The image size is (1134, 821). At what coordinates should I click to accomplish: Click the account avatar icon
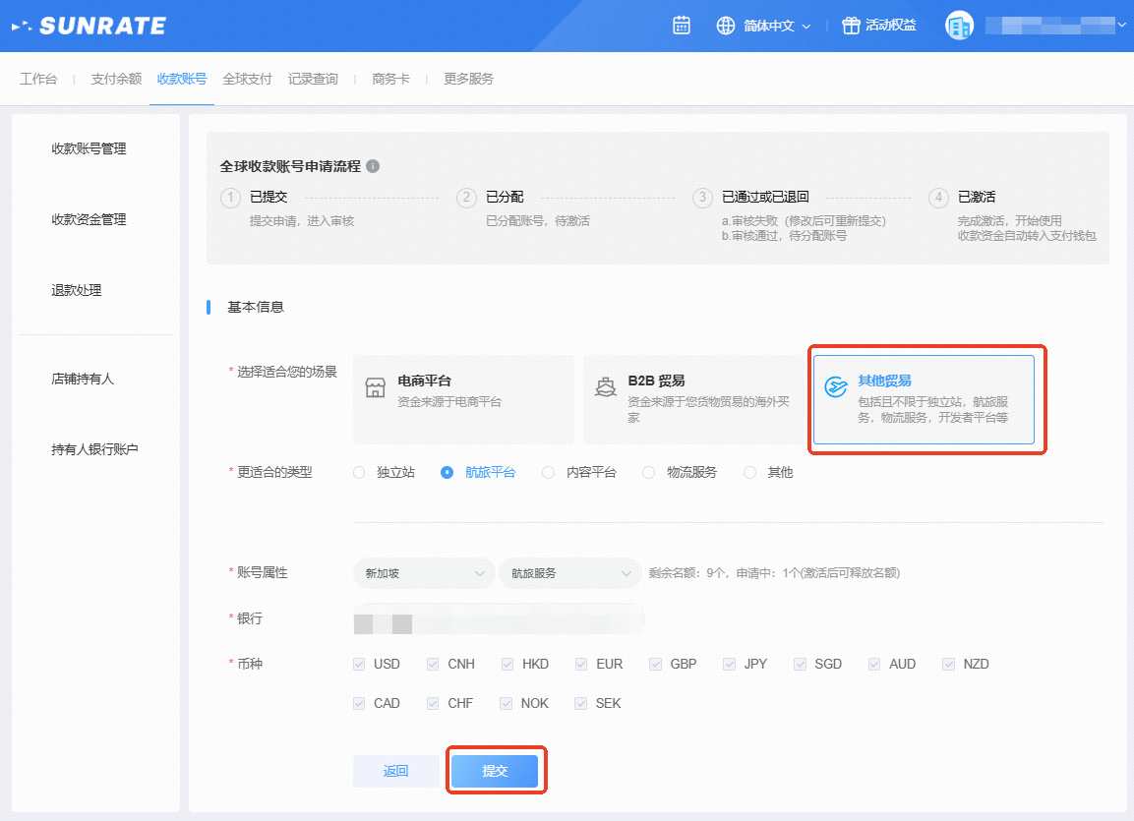coord(959,27)
